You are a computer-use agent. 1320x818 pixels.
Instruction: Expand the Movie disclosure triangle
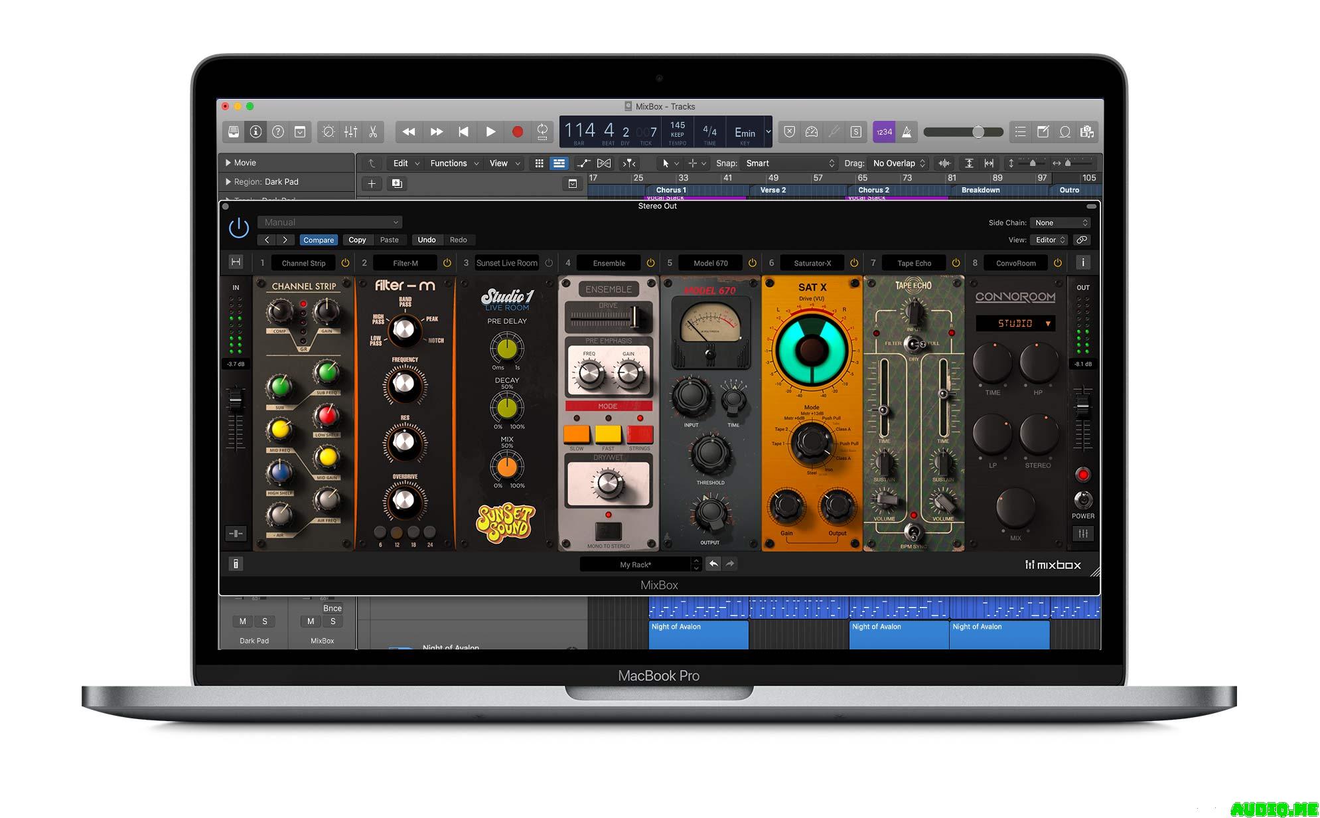tap(228, 163)
